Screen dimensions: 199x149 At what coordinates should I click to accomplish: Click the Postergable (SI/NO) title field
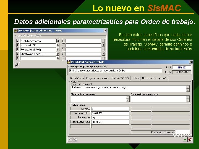[38, 49]
